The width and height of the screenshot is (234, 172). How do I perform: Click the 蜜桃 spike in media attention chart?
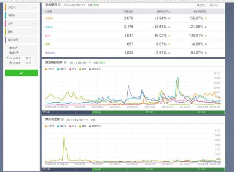click(x=64, y=137)
